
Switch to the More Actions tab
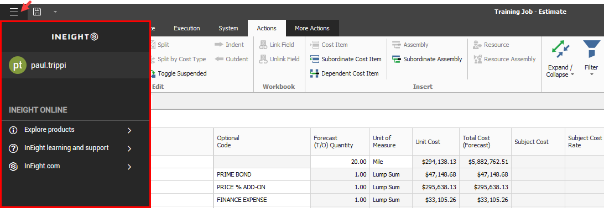pyautogui.click(x=312, y=28)
